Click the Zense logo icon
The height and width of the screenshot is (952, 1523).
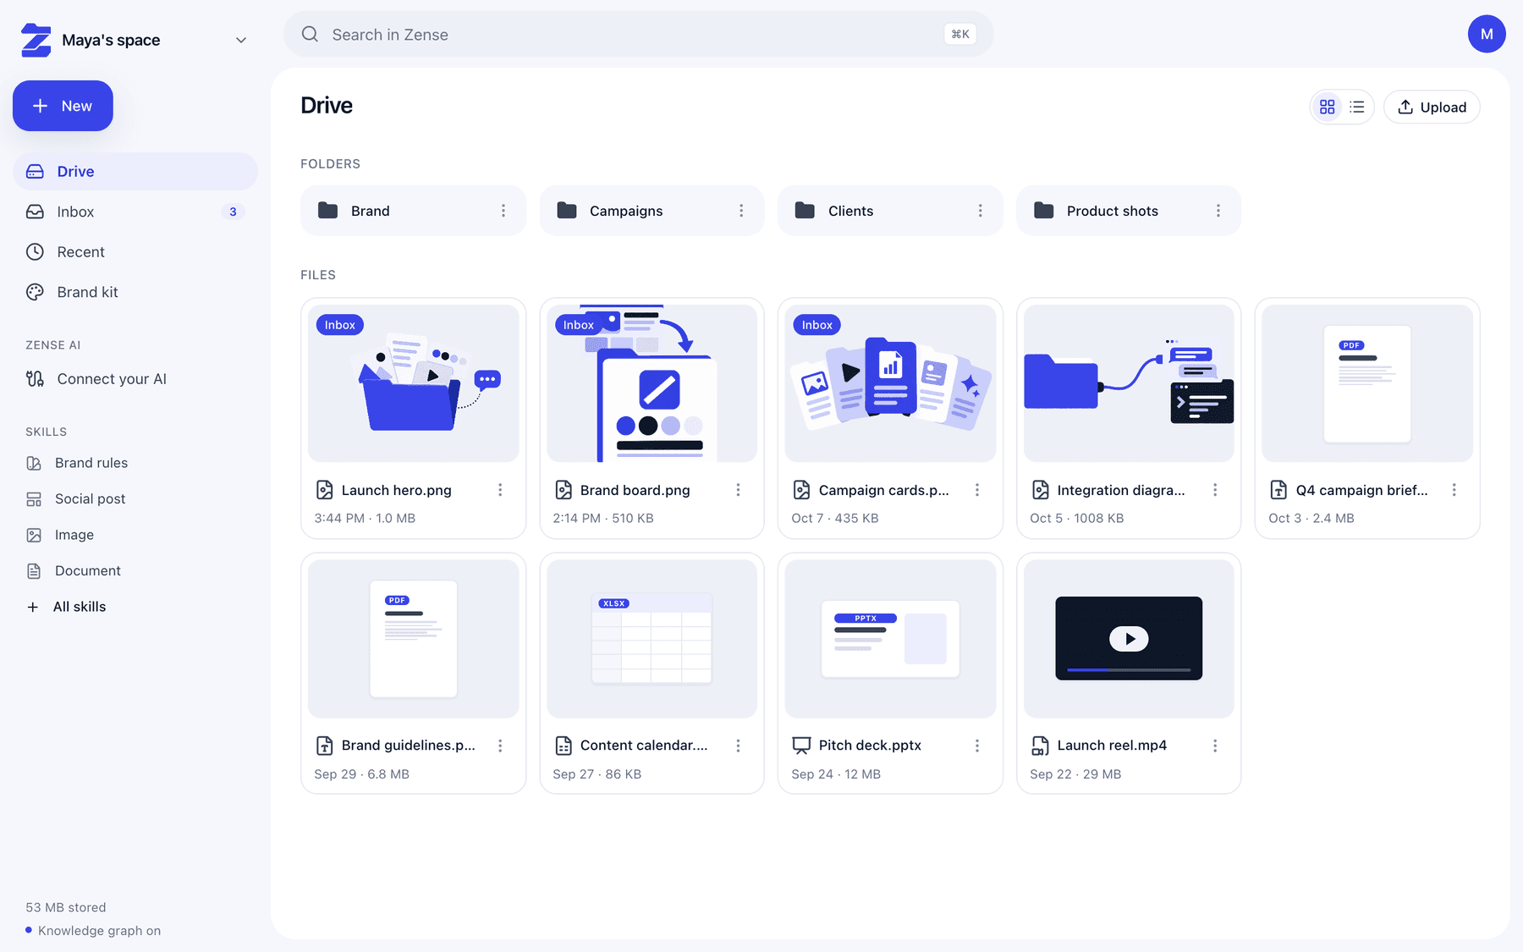click(x=36, y=40)
